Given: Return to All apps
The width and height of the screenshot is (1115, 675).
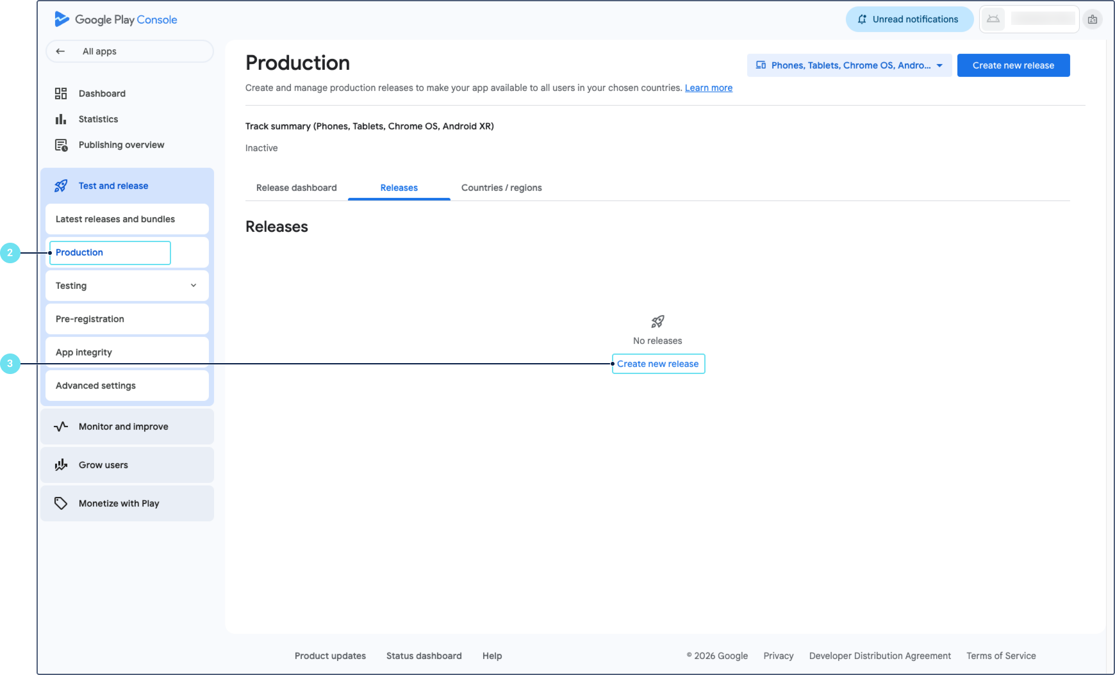Looking at the screenshot, I should tap(129, 51).
